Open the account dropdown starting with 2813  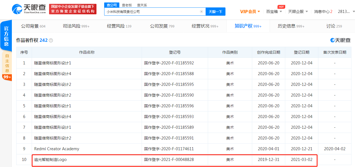point(346,12)
